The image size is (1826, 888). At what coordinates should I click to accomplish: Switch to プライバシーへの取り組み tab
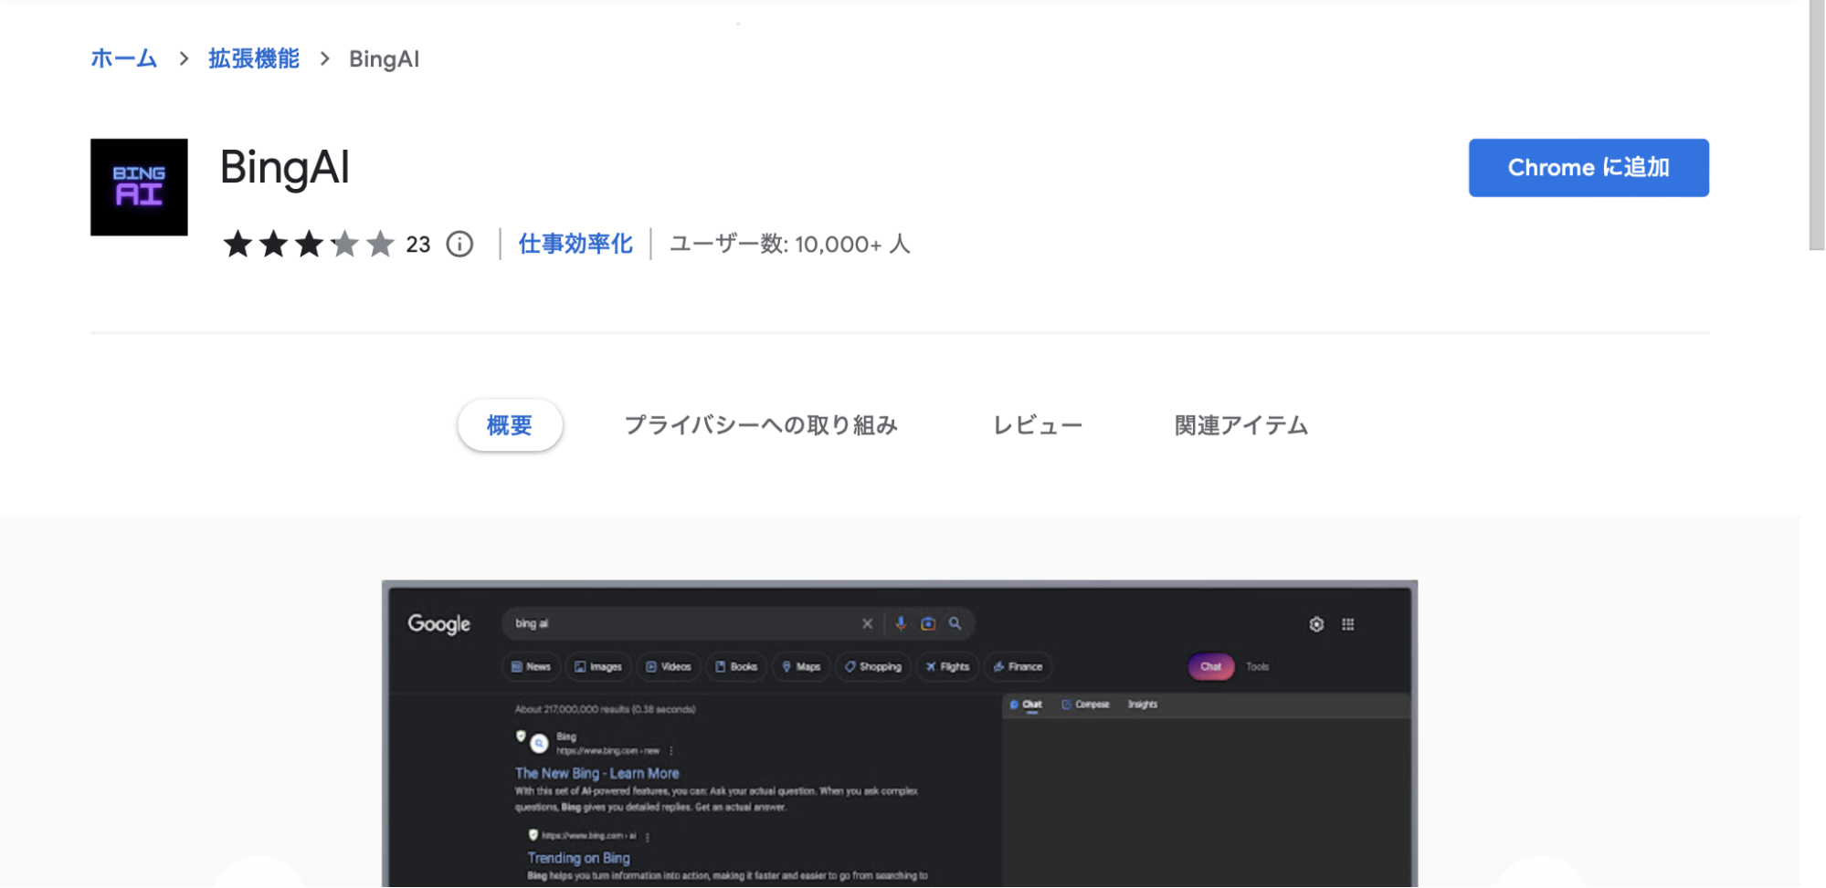(761, 425)
